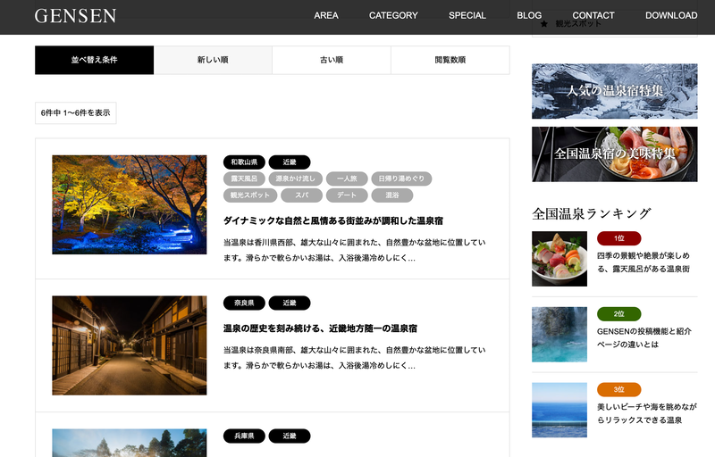Go to the BLOG page
This screenshot has height=457, width=715.
(529, 15)
